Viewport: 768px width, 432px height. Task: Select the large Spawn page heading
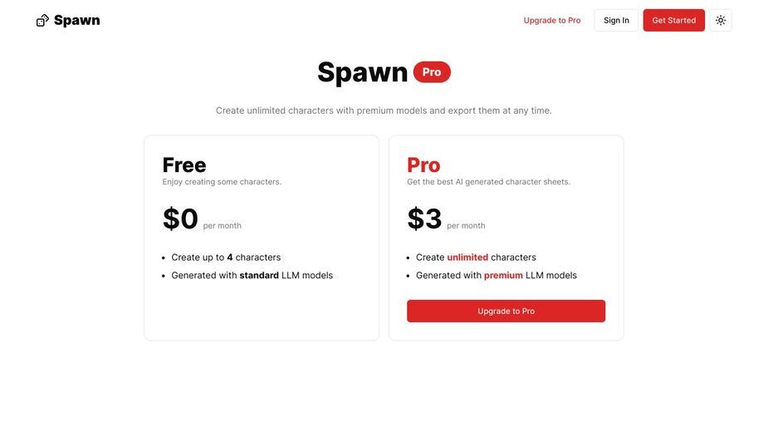tap(363, 72)
